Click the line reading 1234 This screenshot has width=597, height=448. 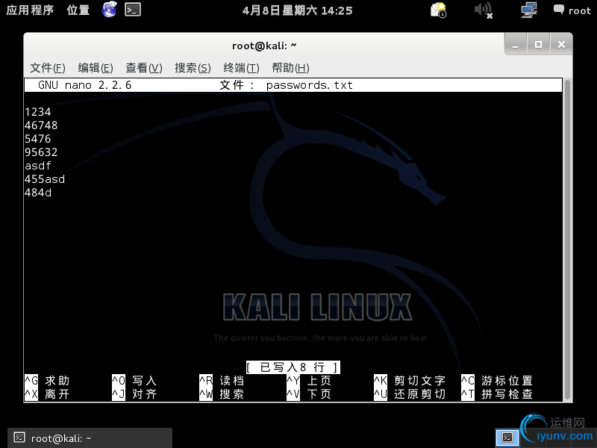[x=38, y=112]
